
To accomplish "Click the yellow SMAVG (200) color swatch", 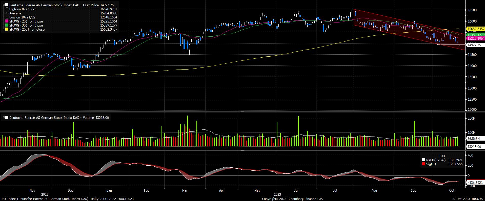I will [x=7, y=29].
